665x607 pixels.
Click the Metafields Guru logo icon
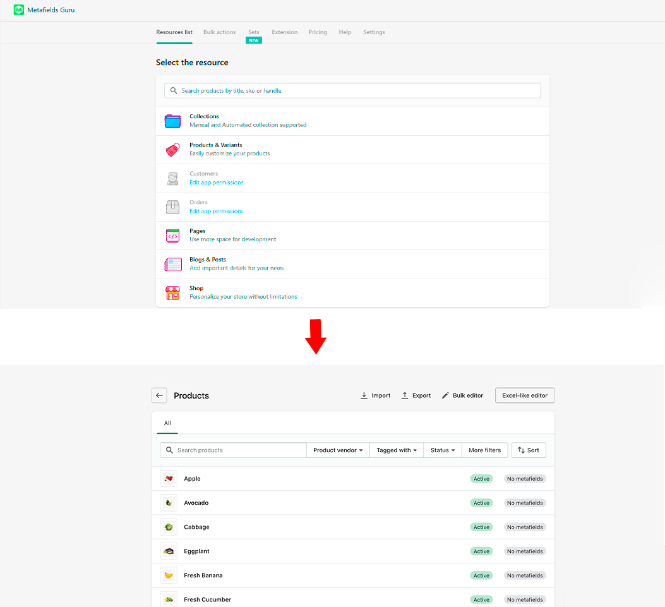(19, 10)
